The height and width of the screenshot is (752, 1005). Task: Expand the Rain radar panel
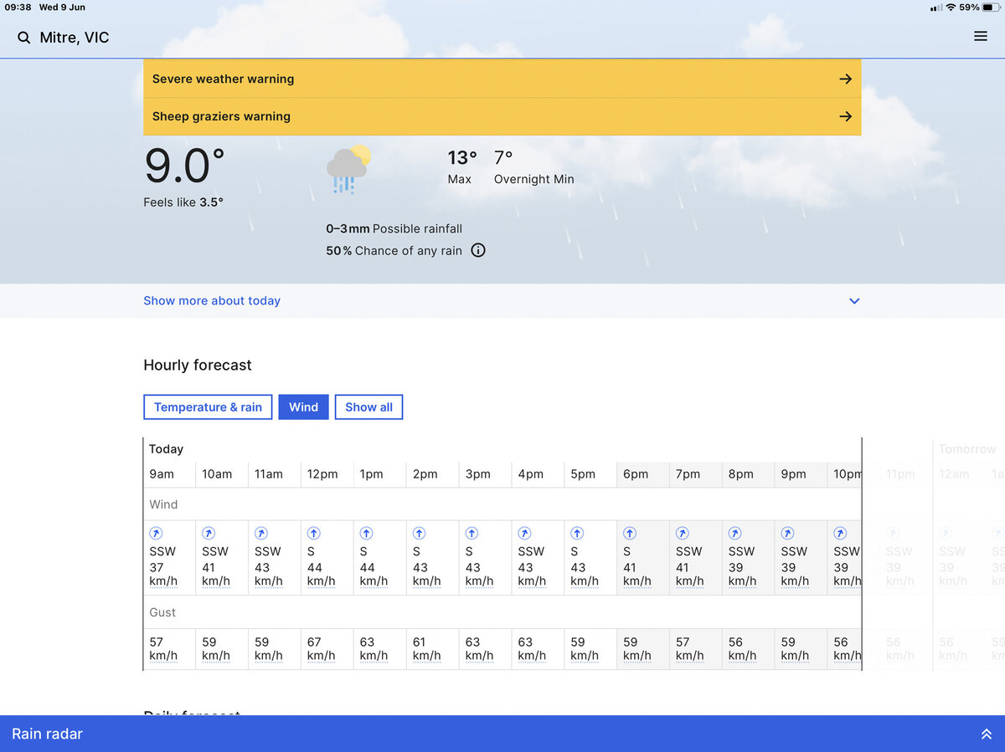coord(986,734)
